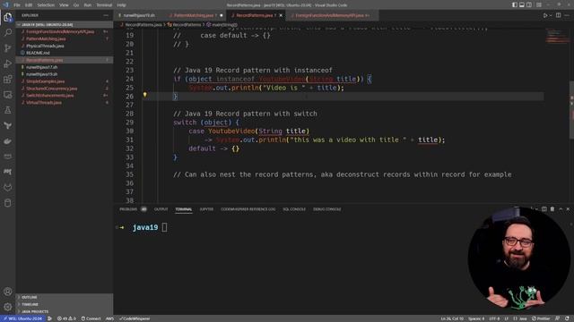Toggle the secondary sidebar visibility
Viewport: 574px width, 322px height.
click(x=529, y=4)
